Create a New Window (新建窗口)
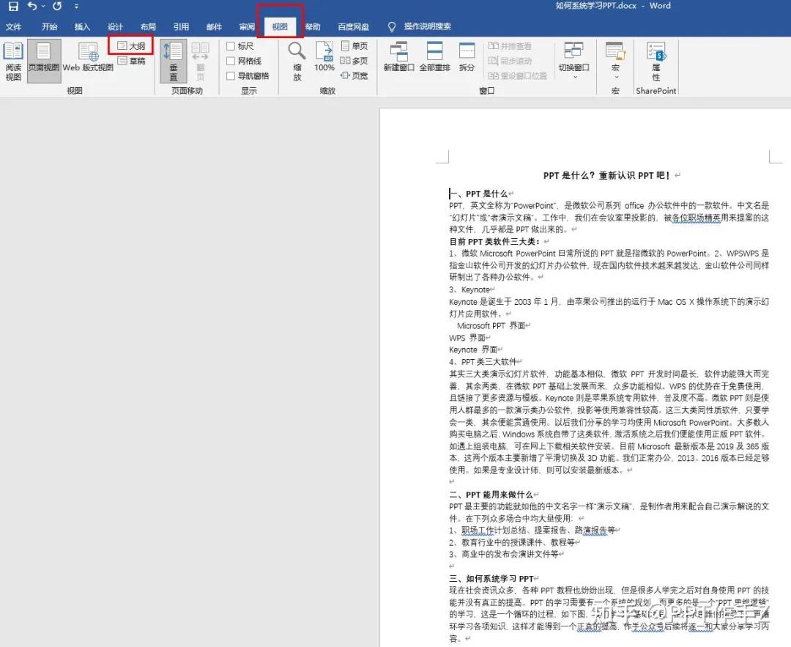 pos(398,59)
